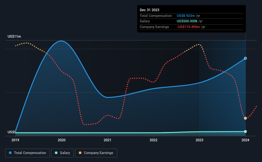This screenshot has width=262, height=162.
Task: Click the US$11m y-axis label
Action: click(x=14, y=36)
